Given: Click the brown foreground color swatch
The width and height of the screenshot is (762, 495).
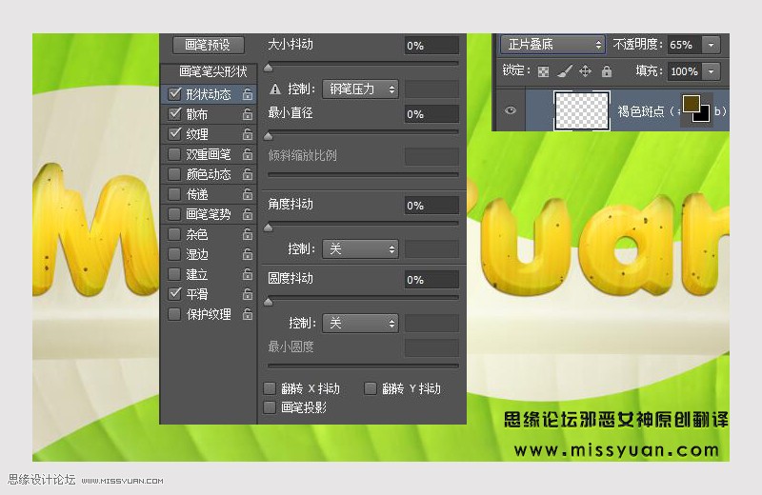Looking at the screenshot, I should [x=692, y=103].
